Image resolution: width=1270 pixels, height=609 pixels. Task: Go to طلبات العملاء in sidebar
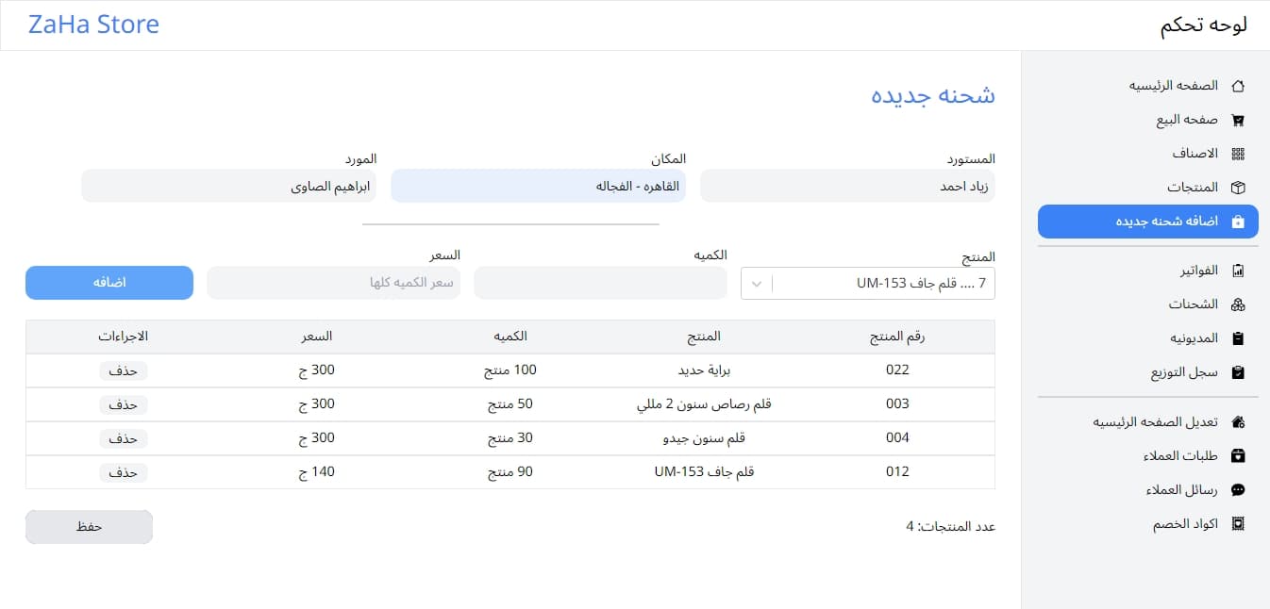tap(1179, 456)
